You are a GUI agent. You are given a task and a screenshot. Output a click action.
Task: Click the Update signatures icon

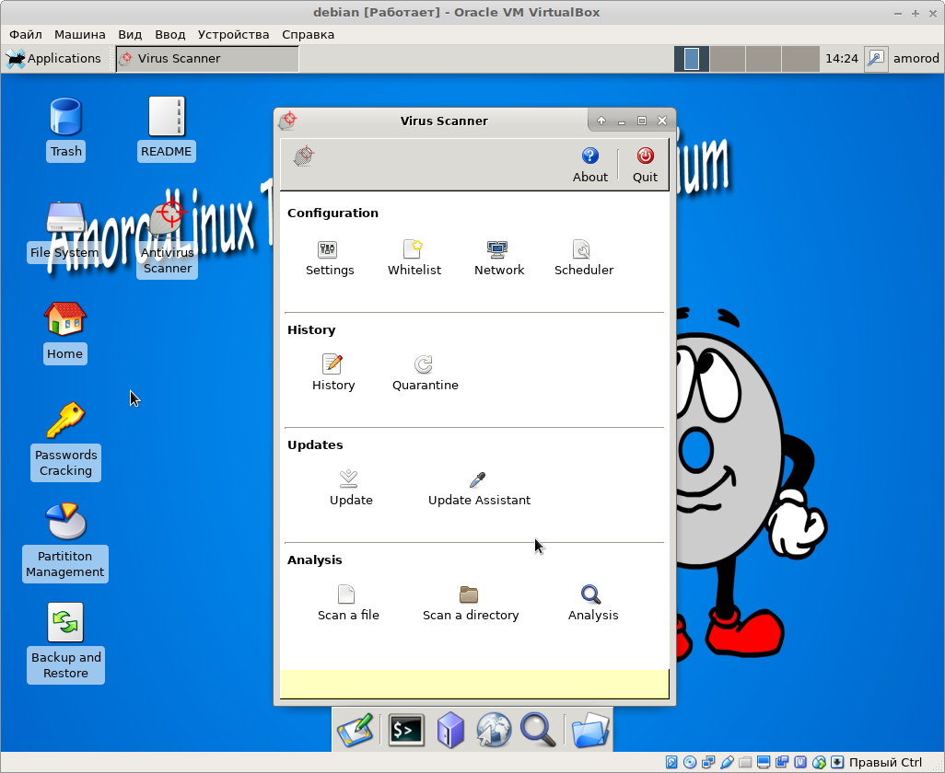click(x=350, y=480)
